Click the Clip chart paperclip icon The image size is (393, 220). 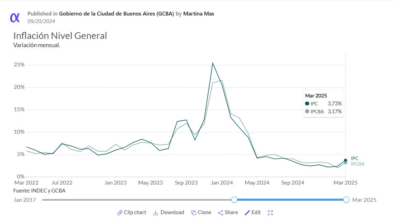(x=120, y=212)
